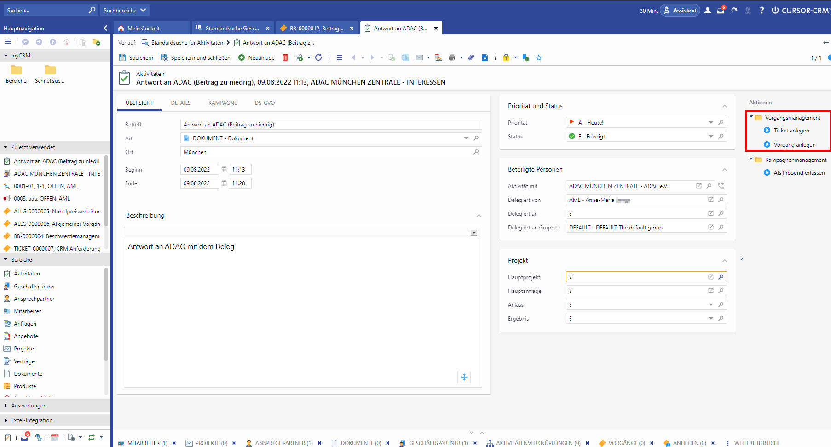The height and width of the screenshot is (447, 831).
Task: Expand the Auswertungen navigation section
Action: click(6, 406)
